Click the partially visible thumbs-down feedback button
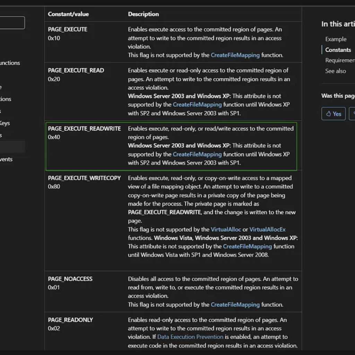Viewport: 355px width, 355px height. click(x=352, y=114)
